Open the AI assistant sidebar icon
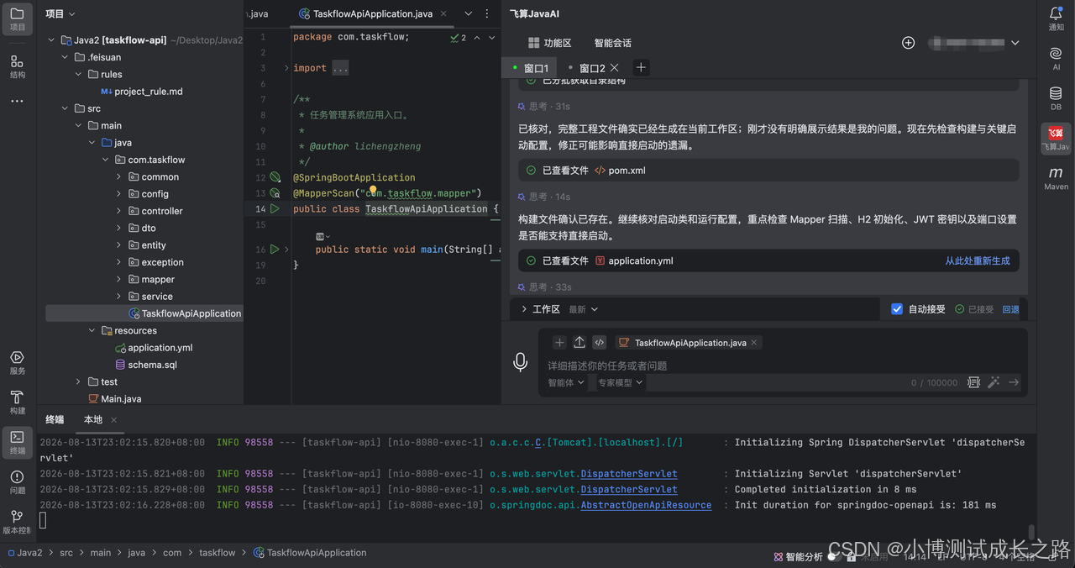The width and height of the screenshot is (1075, 568). click(x=1056, y=58)
